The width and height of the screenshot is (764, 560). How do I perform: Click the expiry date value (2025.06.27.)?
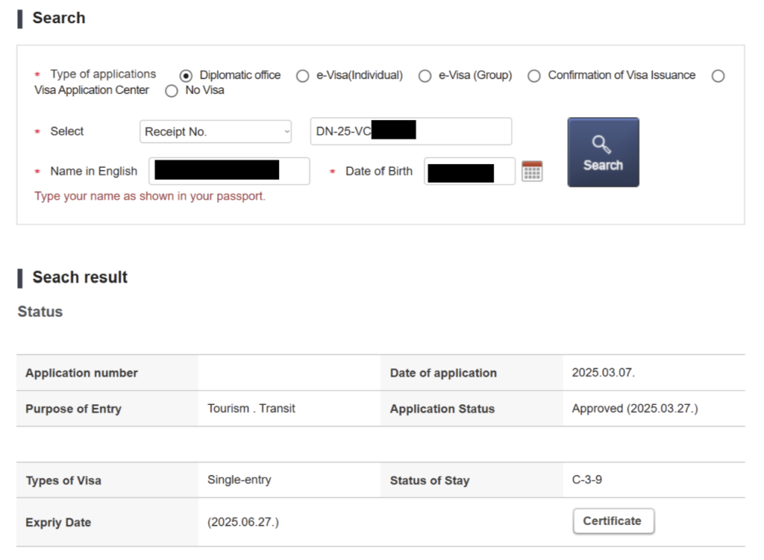[243, 522]
